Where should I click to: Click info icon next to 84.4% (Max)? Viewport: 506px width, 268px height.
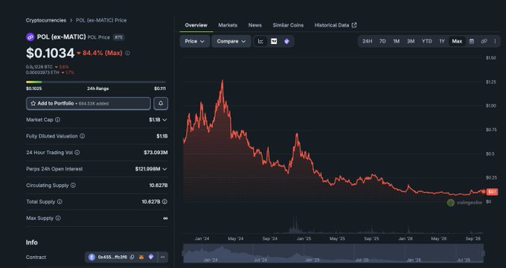point(127,54)
